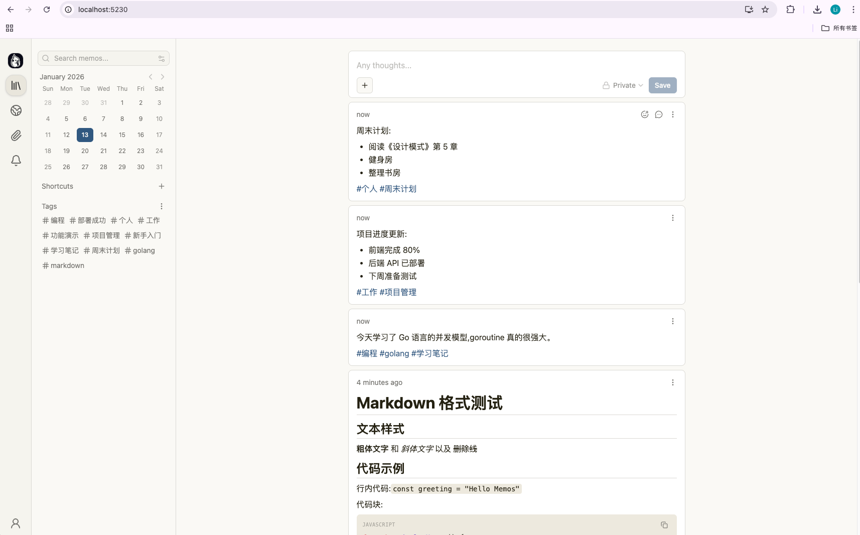Select January 20 in the calendar

click(x=85, y=151)
